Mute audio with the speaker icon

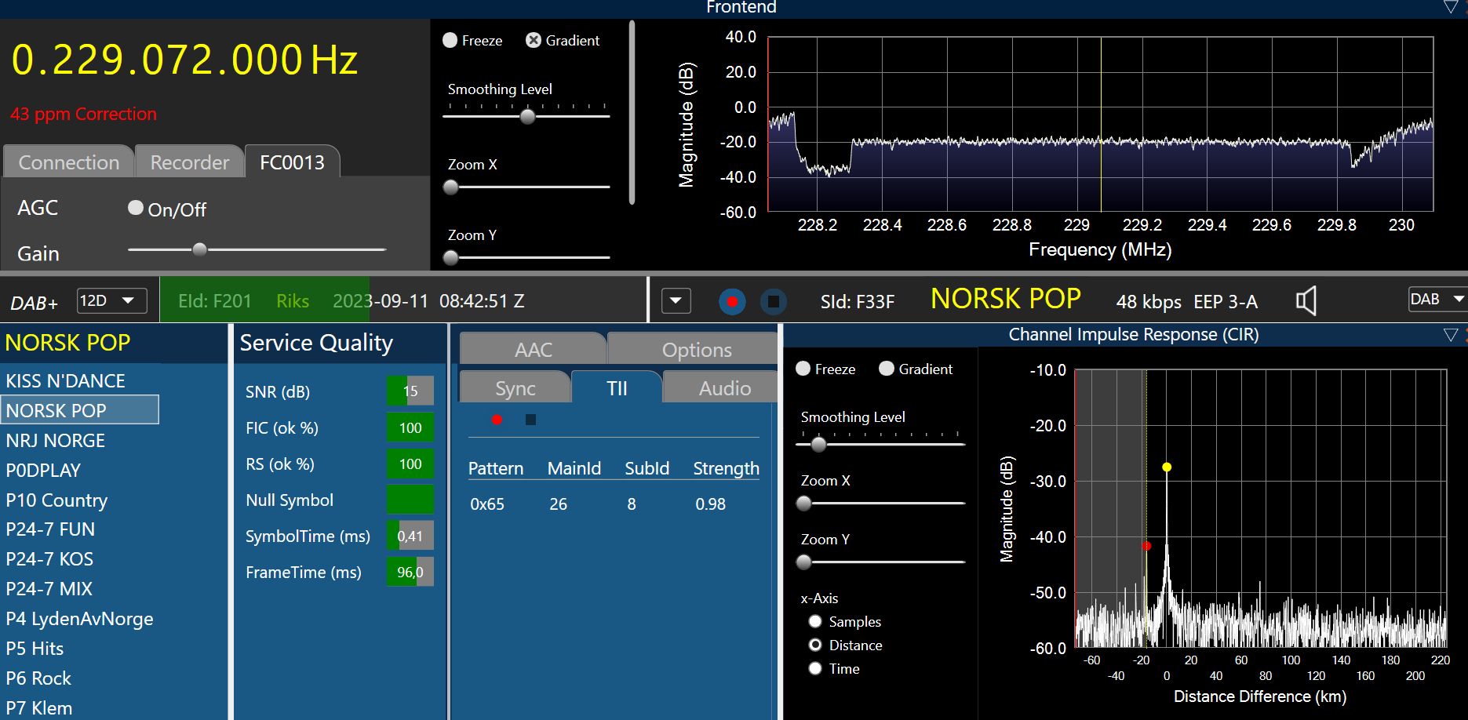[x=1306, y=301]
